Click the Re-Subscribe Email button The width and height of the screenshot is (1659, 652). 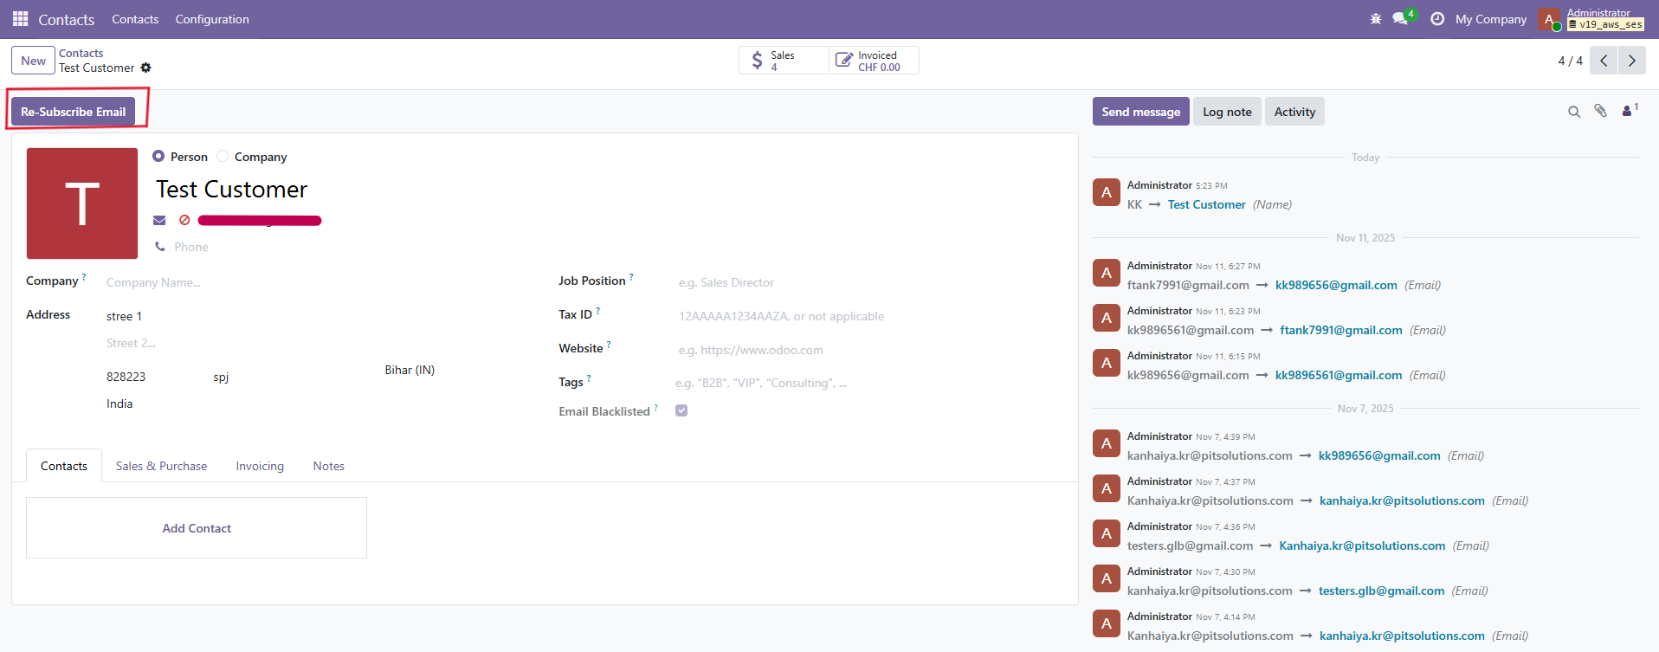(x=74, y=112)
